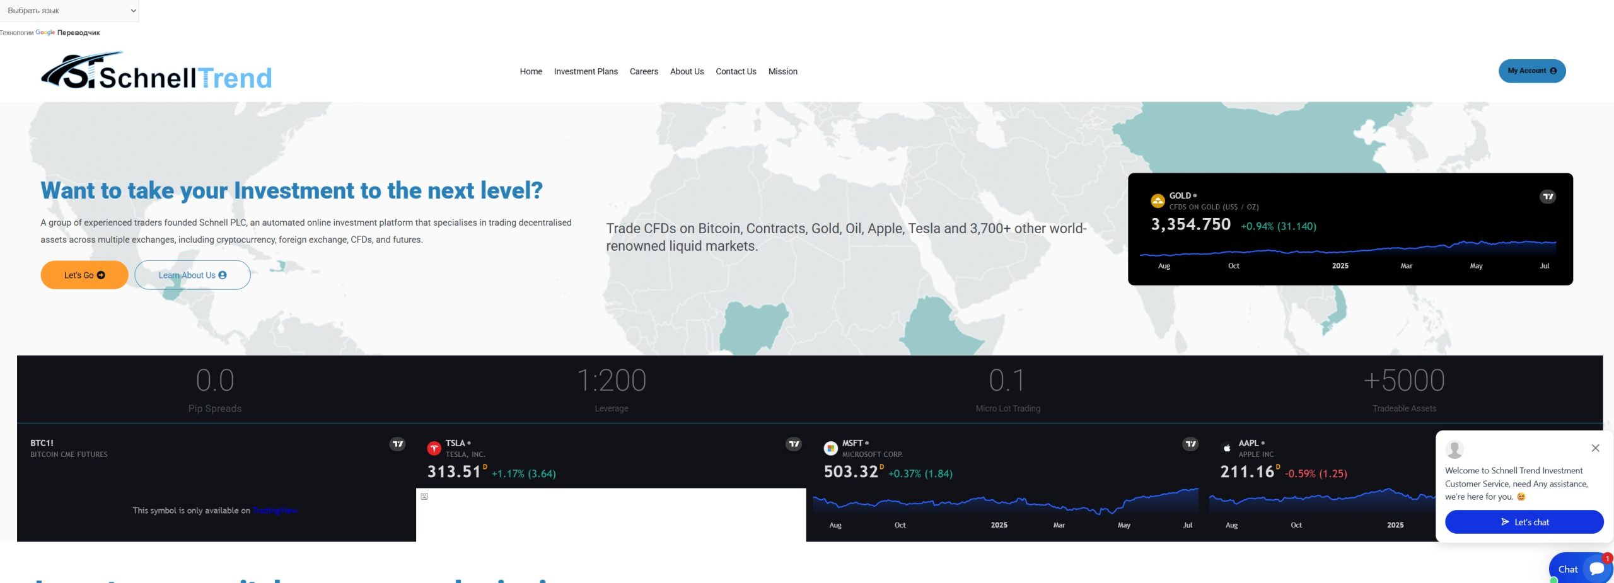Open the language selection dropdown
Viewport: 1614px width, 583px height.
(x=69, y=11)
